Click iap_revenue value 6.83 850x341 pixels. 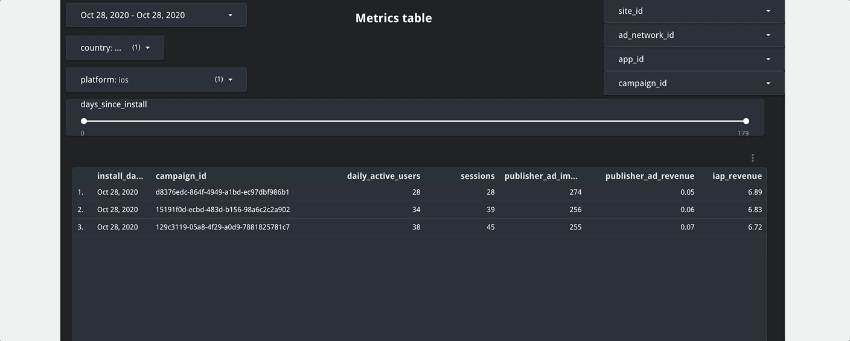click(x=755, y=210)
